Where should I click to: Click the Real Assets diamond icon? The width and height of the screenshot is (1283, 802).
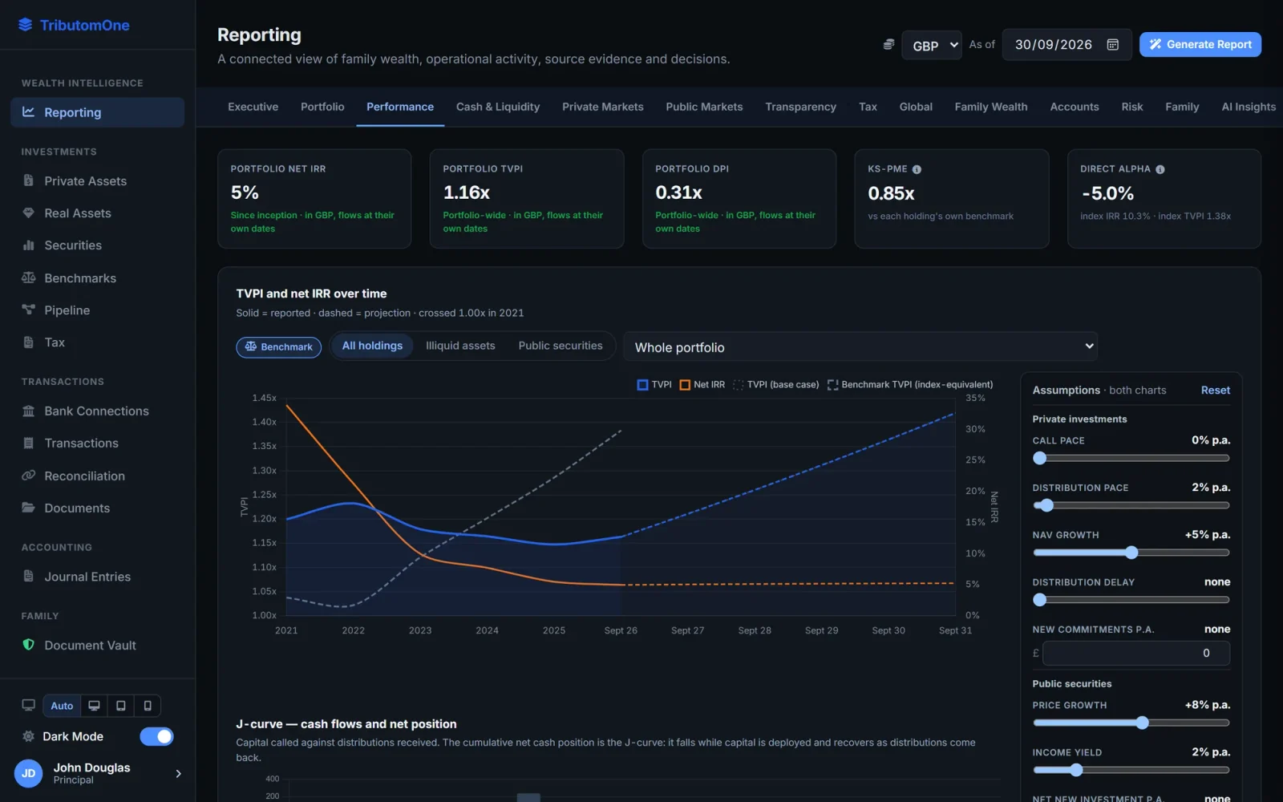tap(28, 213)
